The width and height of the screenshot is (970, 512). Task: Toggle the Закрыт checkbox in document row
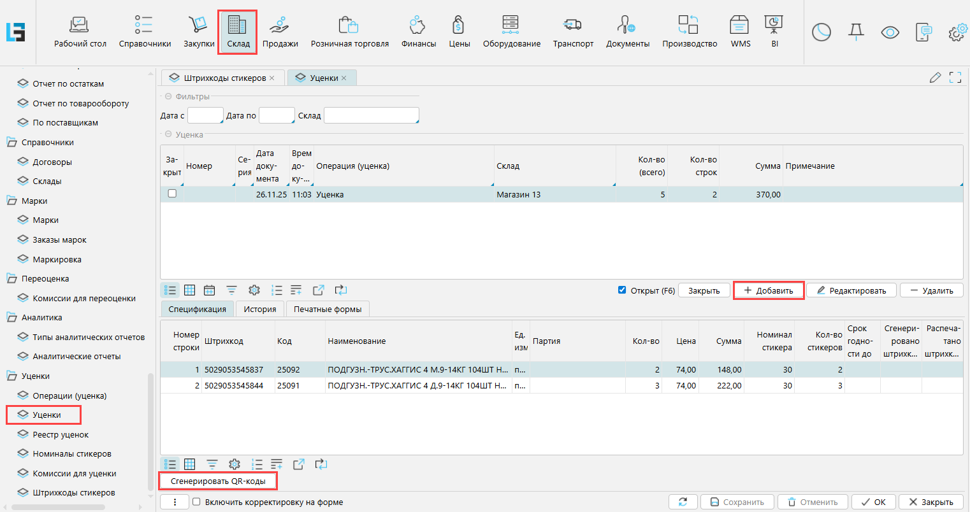click(172, 194)
